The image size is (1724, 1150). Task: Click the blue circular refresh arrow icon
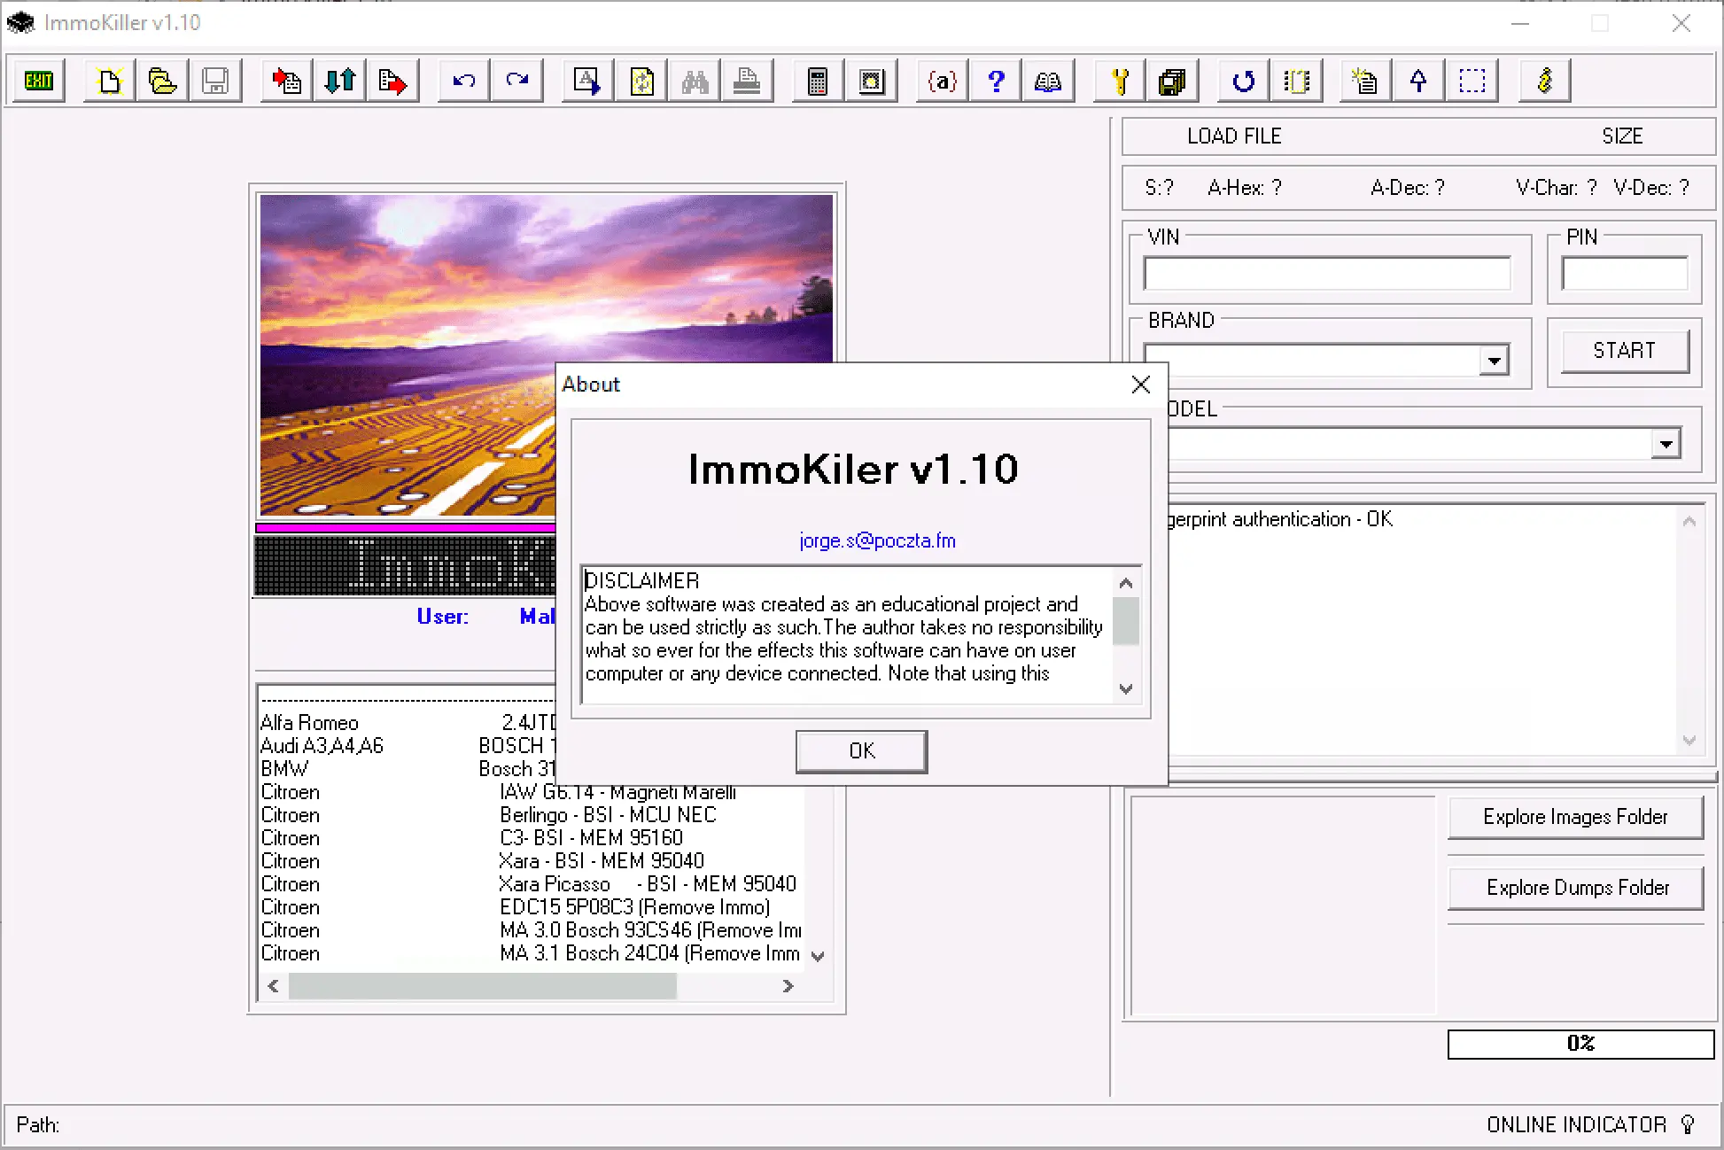[x=1243, y=82]
